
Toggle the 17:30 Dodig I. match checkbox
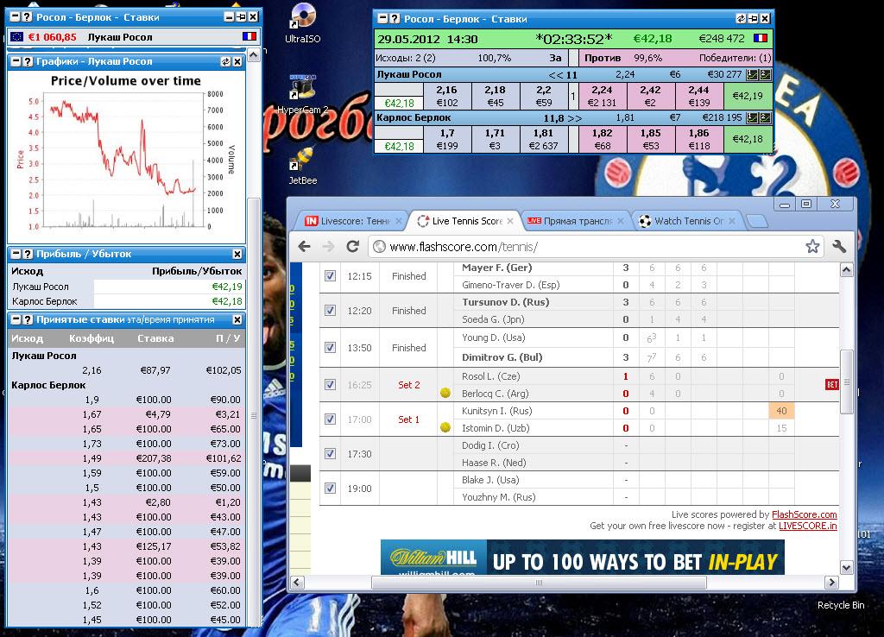[x=331, y=453]
